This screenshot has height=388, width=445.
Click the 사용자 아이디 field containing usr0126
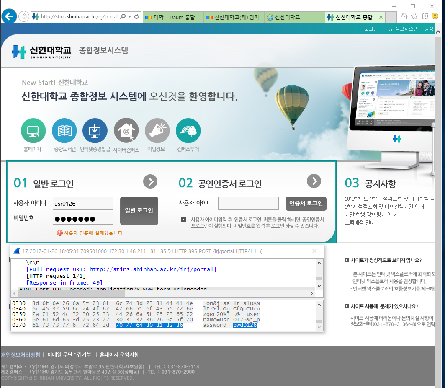pyautogui.click(x=83, y=203)
